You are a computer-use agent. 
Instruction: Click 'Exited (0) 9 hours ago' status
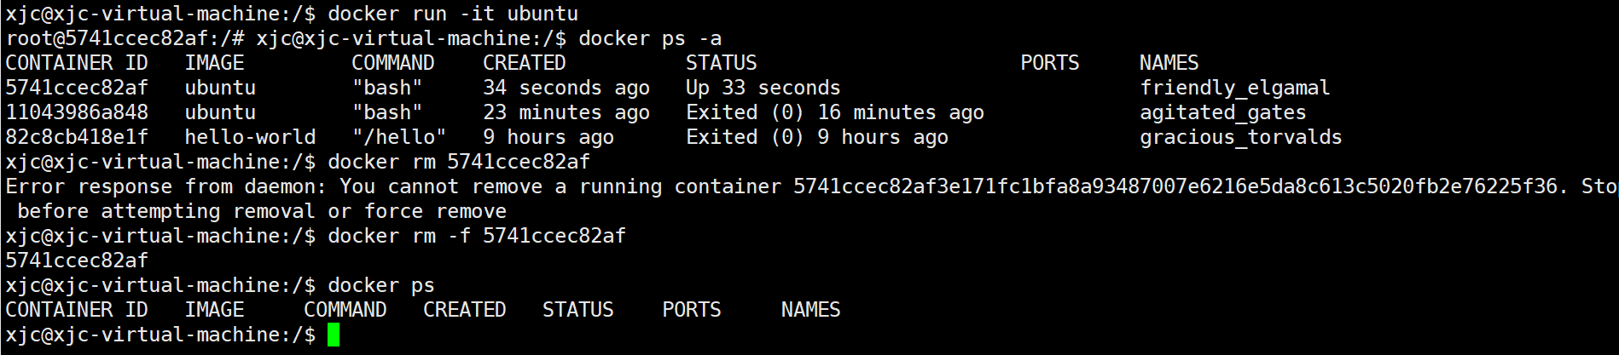[816, 137]
